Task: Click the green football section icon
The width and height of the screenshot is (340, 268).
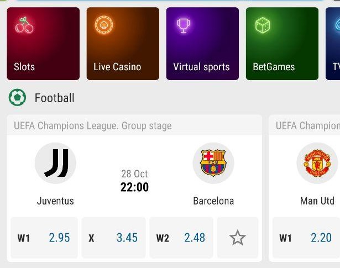Action: point(17,97)
